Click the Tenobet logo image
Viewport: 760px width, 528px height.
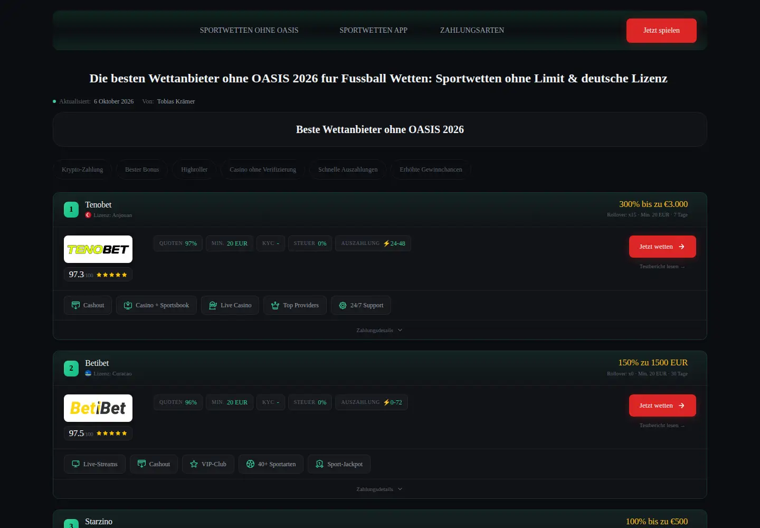coord(98,249)
